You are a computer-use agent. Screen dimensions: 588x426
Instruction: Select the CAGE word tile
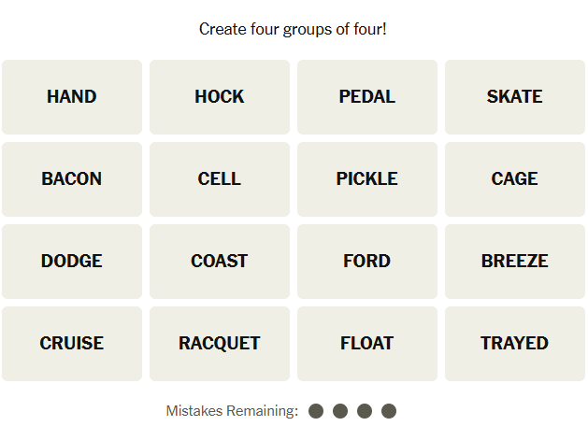pos(515,179)
